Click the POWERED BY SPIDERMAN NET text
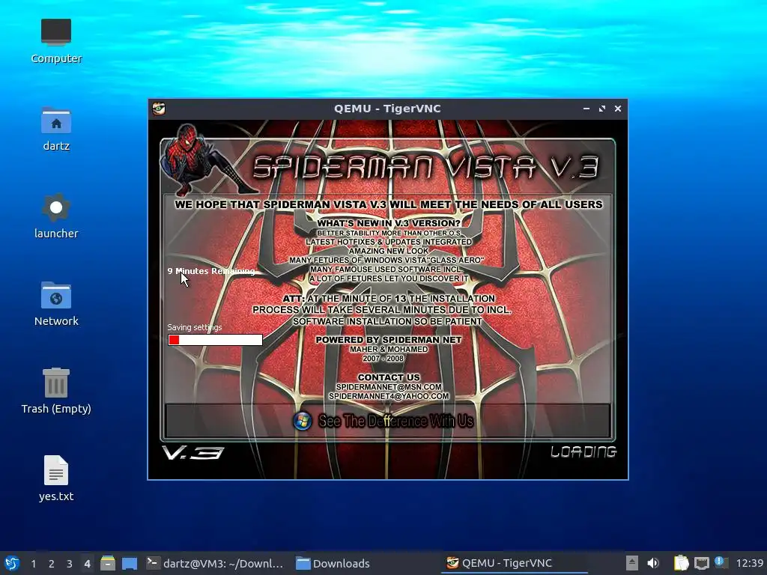This screenshot has width=767, height=575. (389, 340)
